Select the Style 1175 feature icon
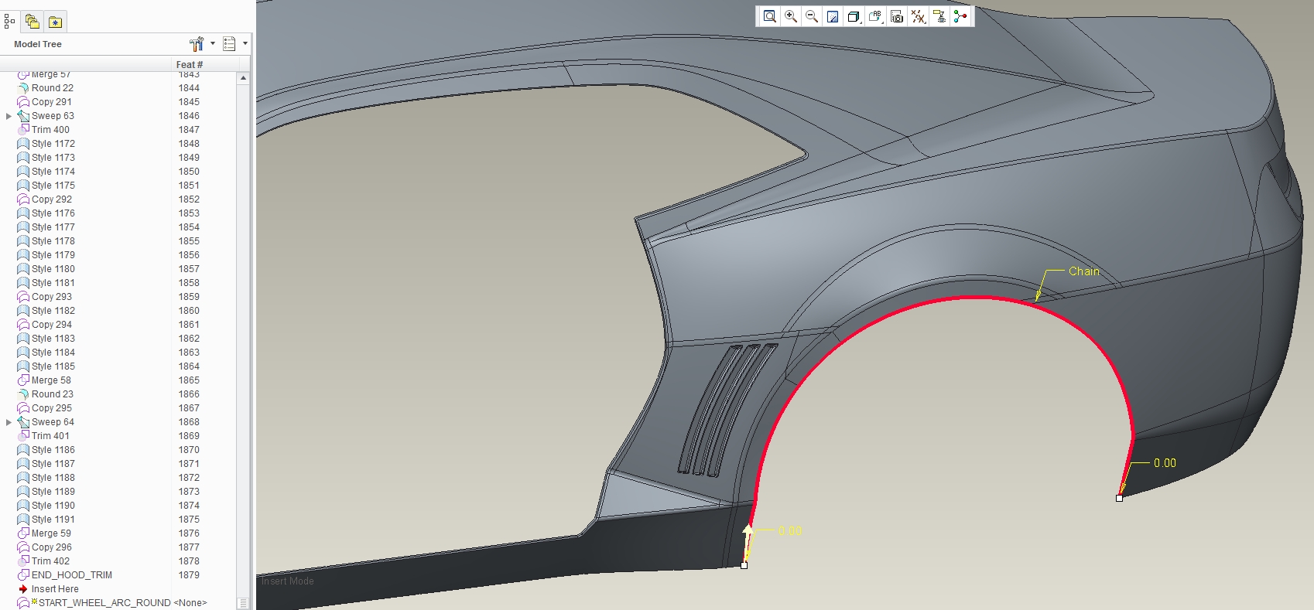 23,186
